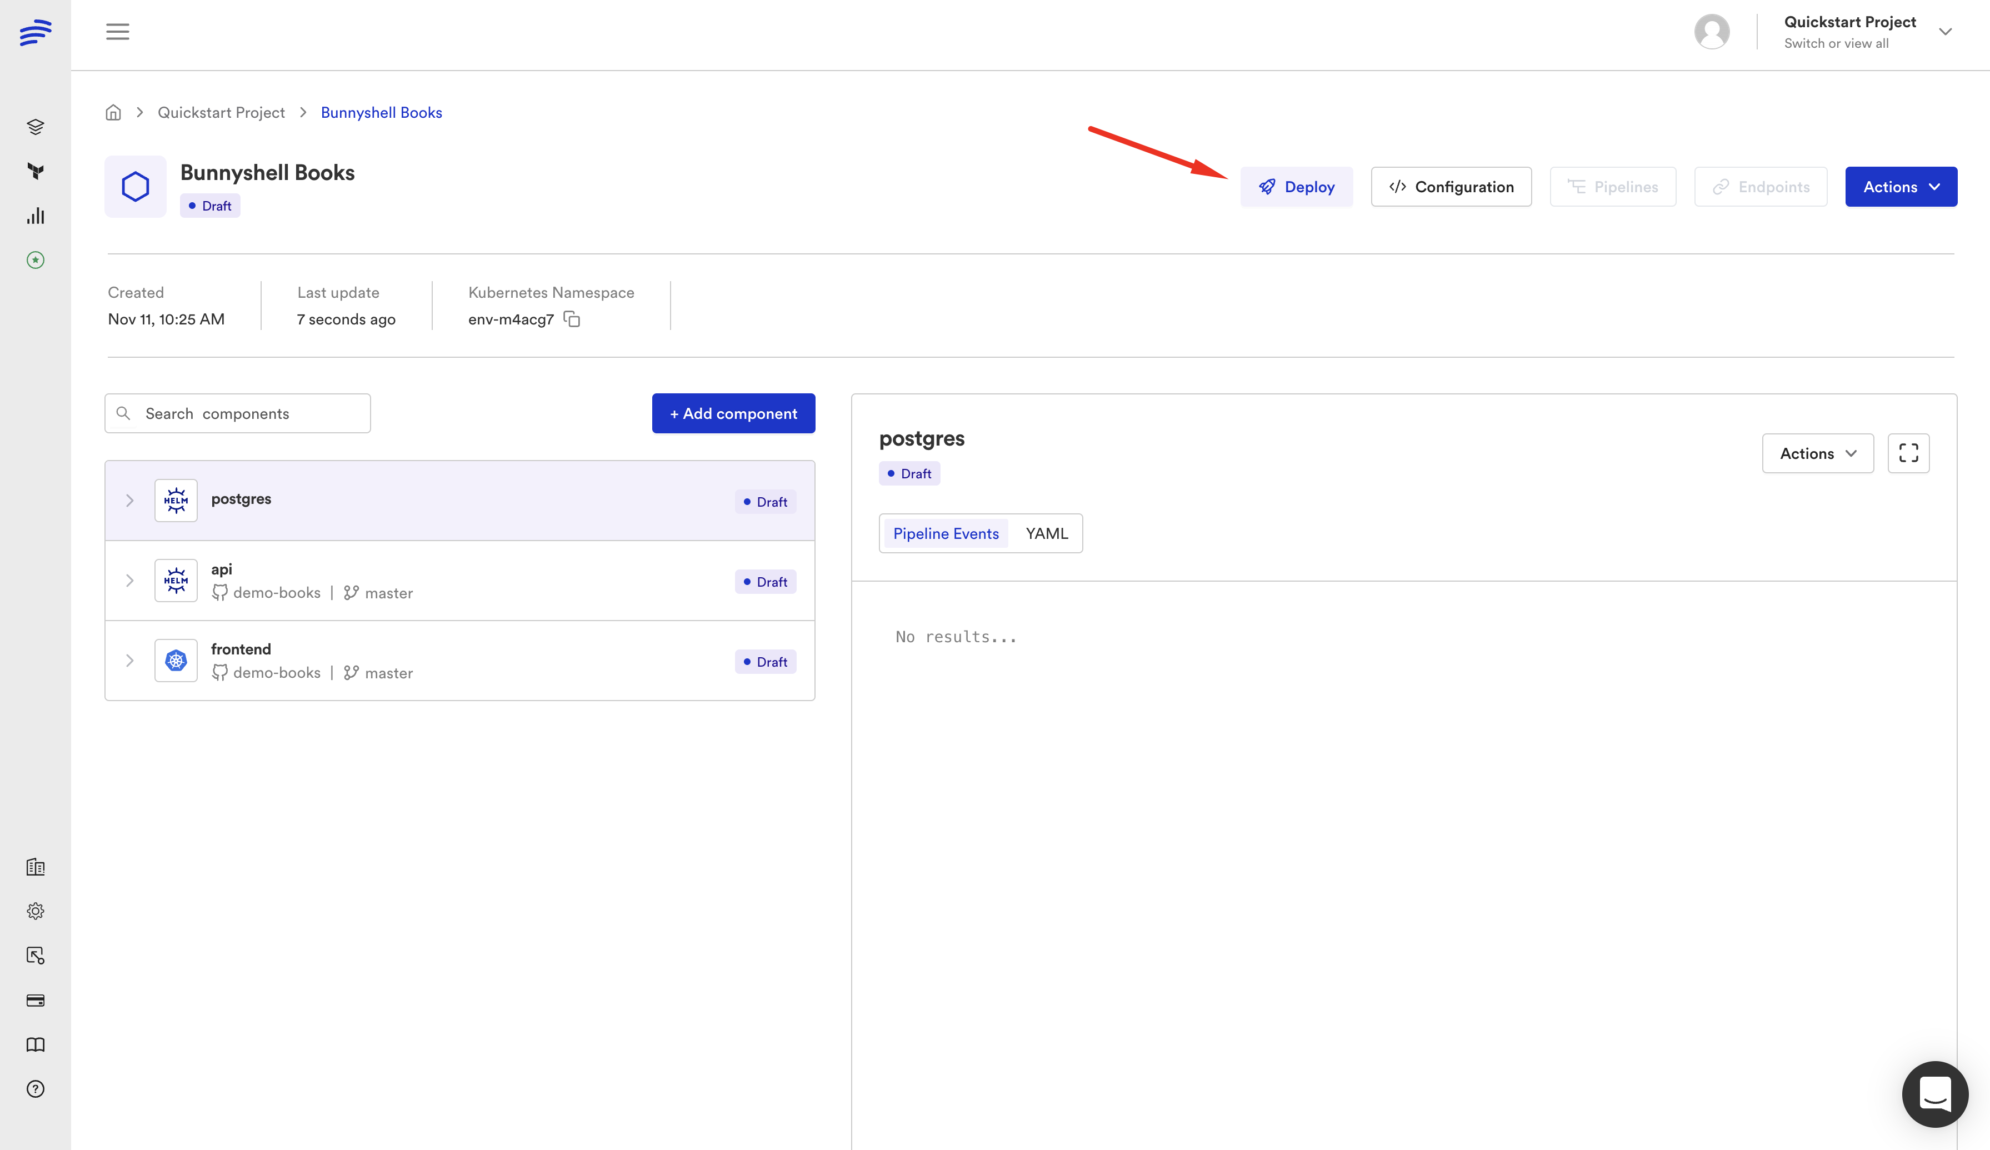The image size is (1990, 1150).
Task: Open the billing credit card sidebar icon
Action: coord(36,1000)
